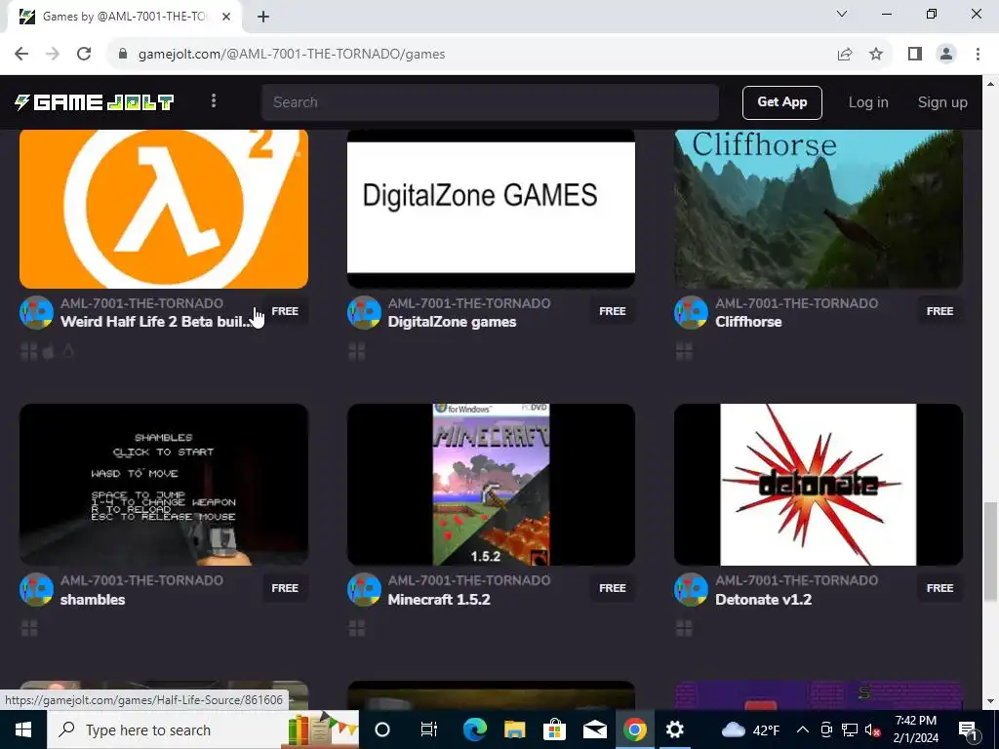Reload the Game Jolt page
The width and height of the screenshot is (999, 749).
[84, 54]
